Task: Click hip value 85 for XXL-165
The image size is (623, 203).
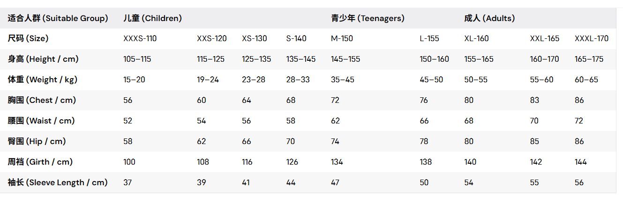Action: (535, 141)
